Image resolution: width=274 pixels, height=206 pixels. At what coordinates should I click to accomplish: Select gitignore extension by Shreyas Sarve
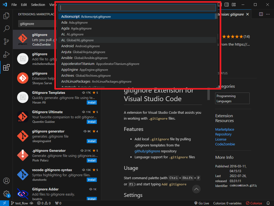(34, 78)
